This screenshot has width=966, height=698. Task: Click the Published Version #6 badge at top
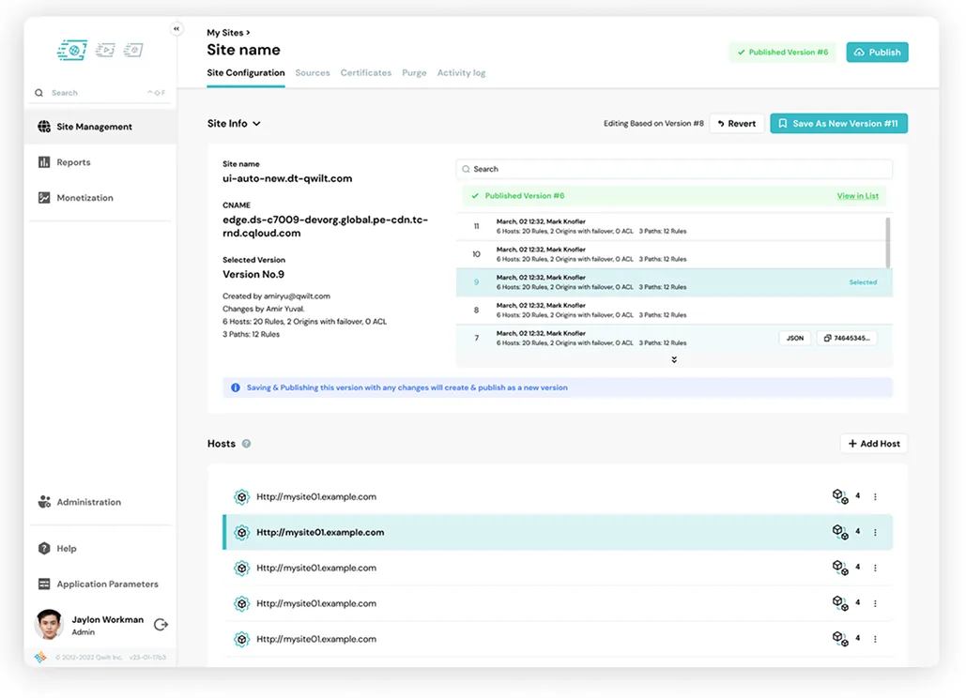click(782, 53)
